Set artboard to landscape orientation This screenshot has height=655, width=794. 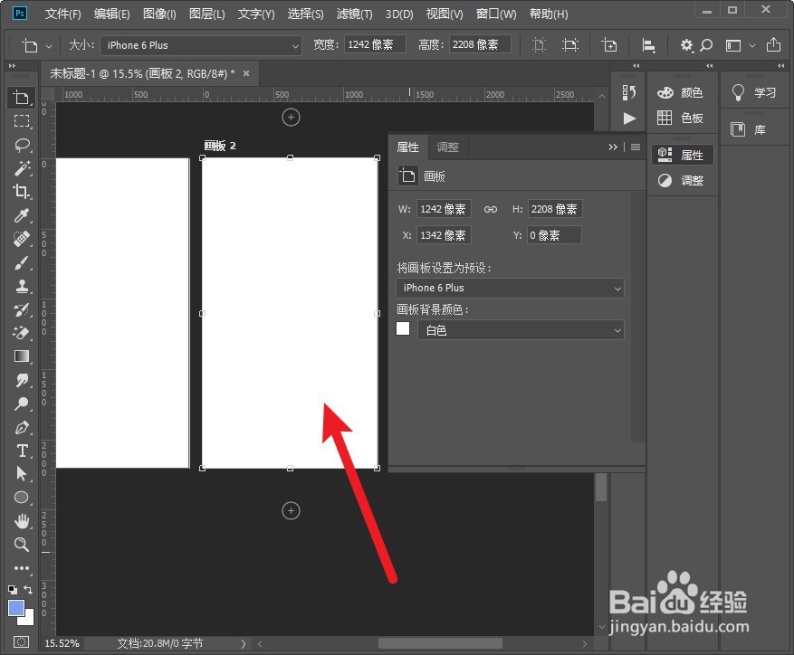570,45
